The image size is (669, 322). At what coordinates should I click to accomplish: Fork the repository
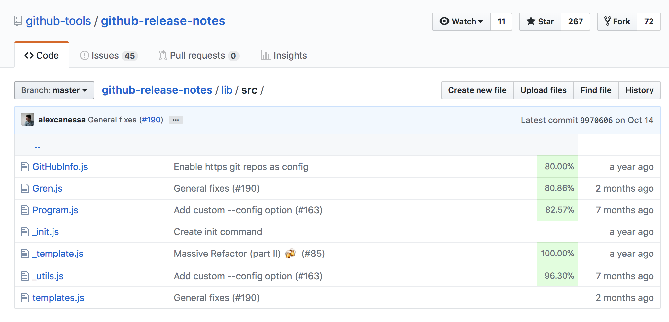click(617, 22)
